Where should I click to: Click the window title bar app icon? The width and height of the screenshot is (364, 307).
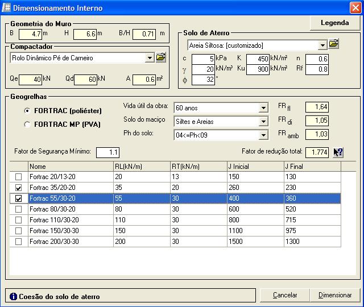(x=6, y=7)
